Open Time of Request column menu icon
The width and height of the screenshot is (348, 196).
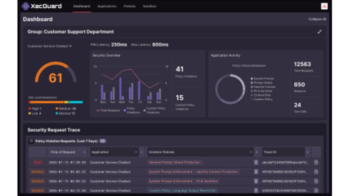84,152
